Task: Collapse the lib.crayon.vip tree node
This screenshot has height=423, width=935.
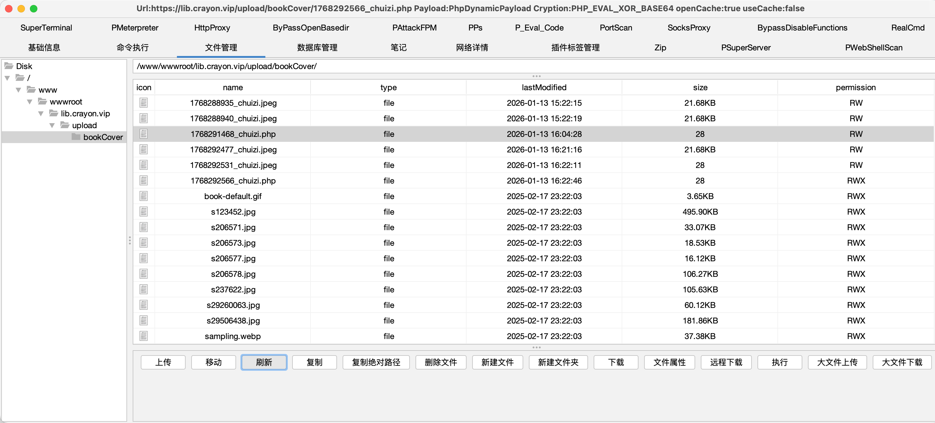Action: [41, 114]
